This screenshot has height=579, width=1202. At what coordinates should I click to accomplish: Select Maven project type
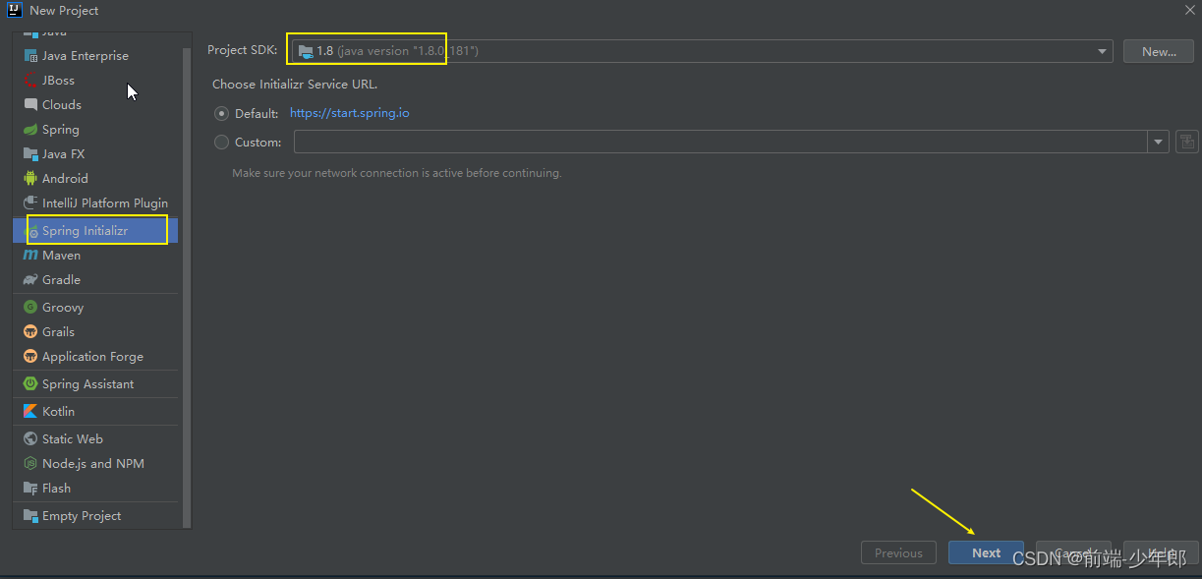pyautogui.click(x=96, y=256)
